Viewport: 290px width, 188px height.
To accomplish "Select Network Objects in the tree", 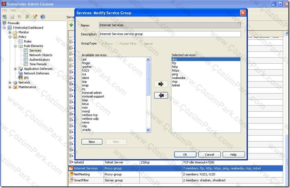I will [41, 55].
